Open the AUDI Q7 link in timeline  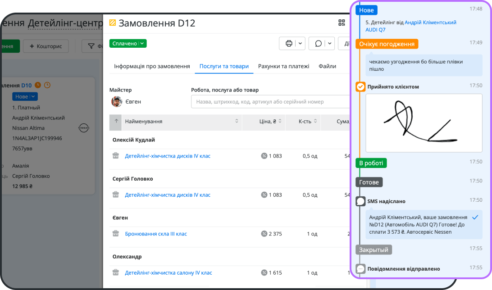coord(375,30)
